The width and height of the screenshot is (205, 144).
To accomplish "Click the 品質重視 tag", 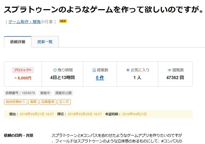I will [48, 102].
